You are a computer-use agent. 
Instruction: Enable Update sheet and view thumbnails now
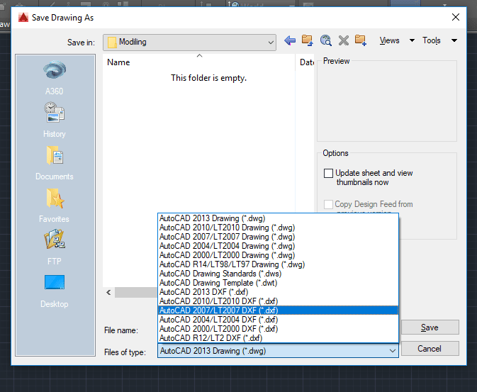(x=328, y=173)
